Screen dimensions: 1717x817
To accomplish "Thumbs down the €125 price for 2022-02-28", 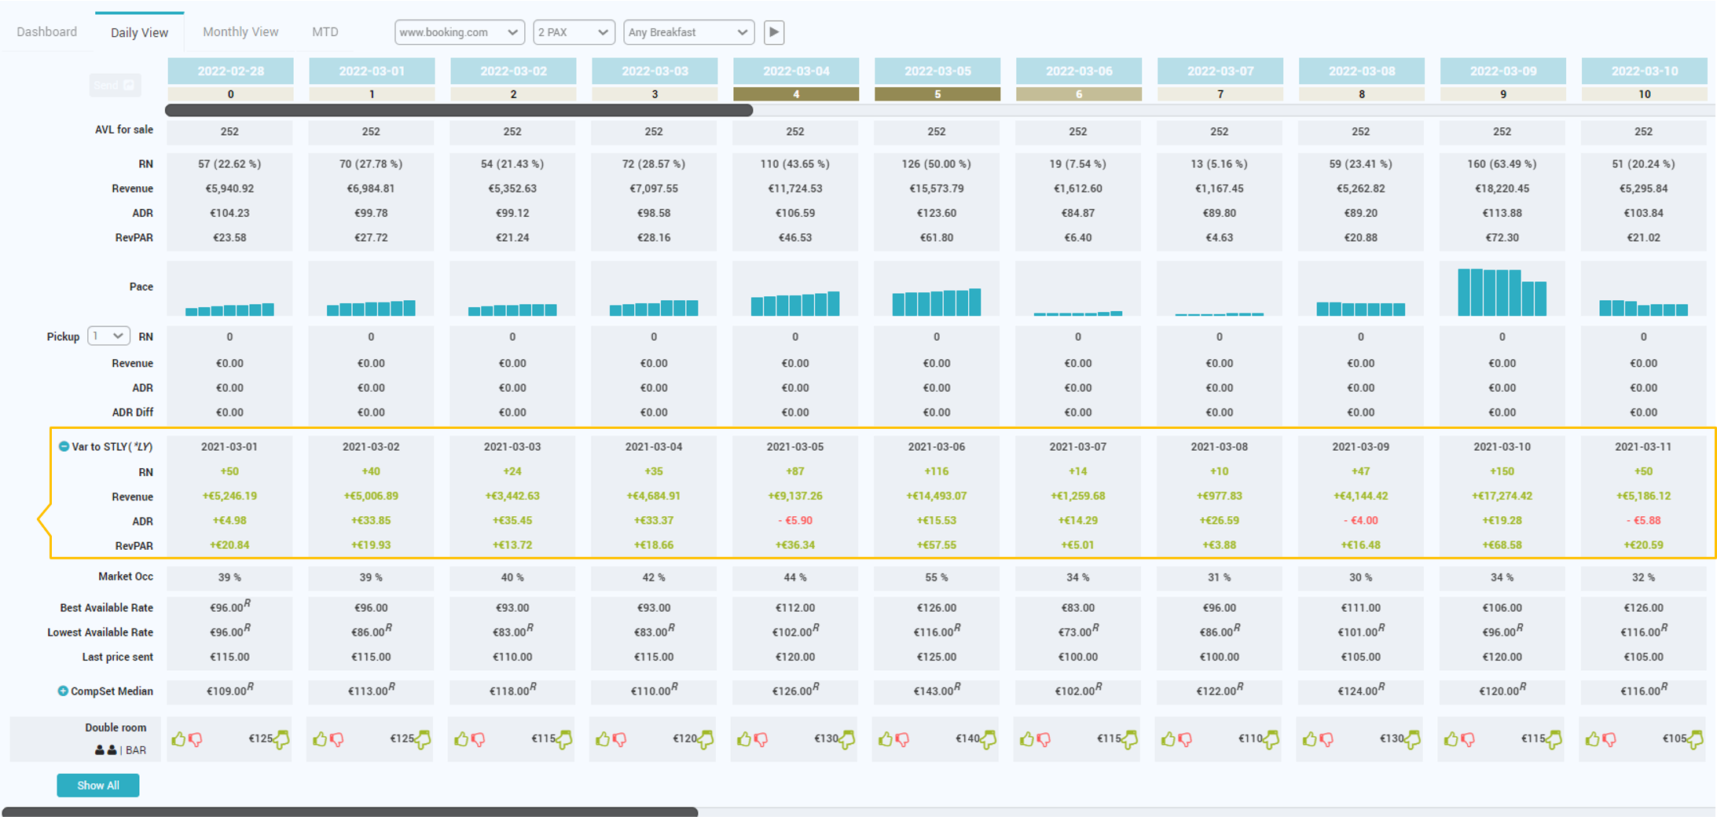I will click(195, 739).
